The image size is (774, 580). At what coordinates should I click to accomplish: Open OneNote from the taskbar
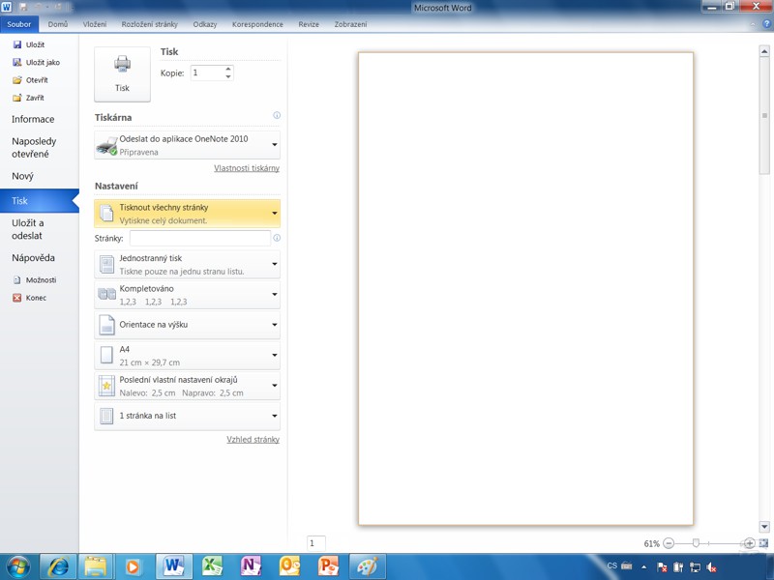point(252,566)
